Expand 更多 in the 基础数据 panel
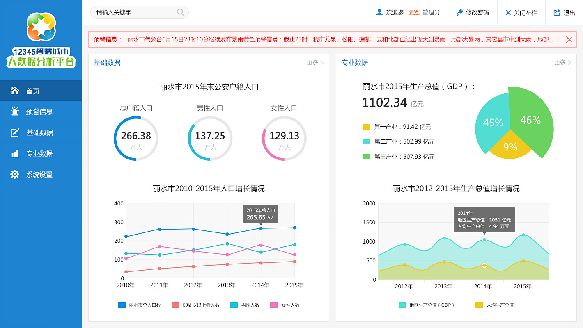Screen dimensions: 583x328 pyautogui.click(x=315, y=62)
